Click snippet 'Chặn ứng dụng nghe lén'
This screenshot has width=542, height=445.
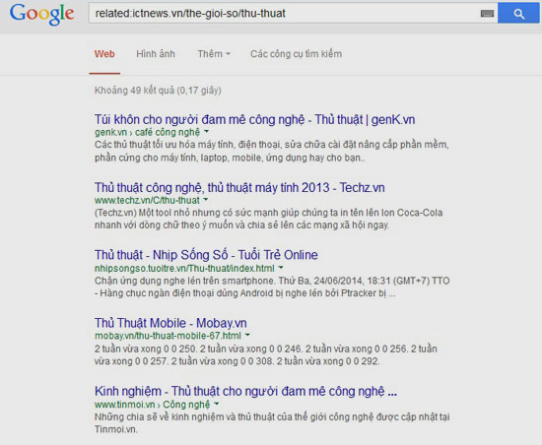click(x=272, y=286)
